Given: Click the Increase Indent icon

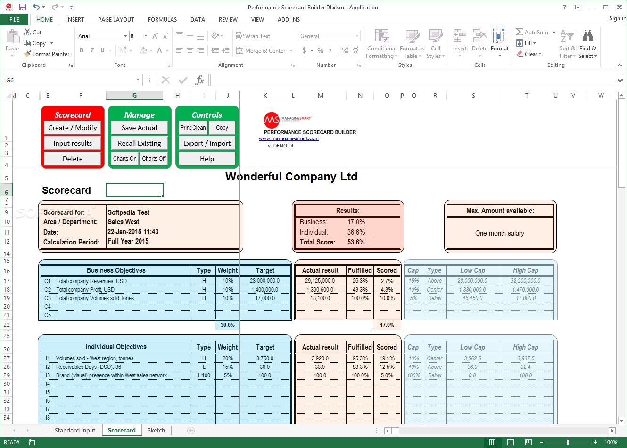Looking at the screenshot, I should coord(225,50).
